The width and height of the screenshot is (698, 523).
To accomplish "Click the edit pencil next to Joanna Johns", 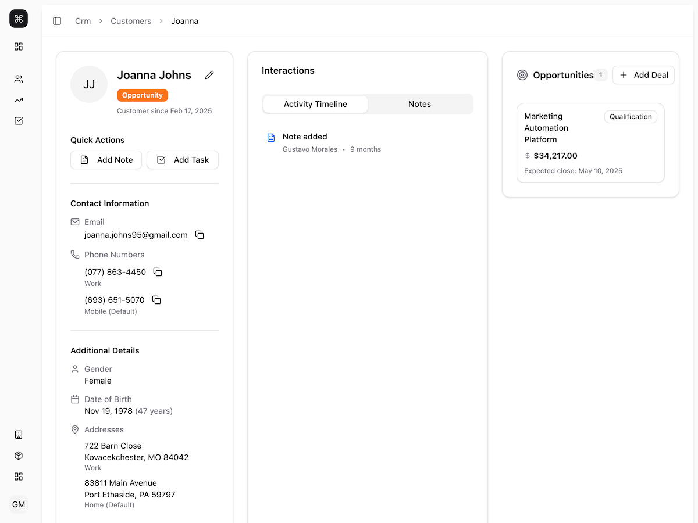I will pos(209,74).
